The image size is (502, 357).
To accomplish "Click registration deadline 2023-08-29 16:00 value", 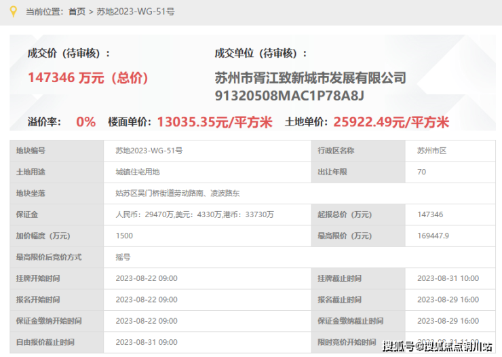I will pyautogui.click(x=448, y=300).
